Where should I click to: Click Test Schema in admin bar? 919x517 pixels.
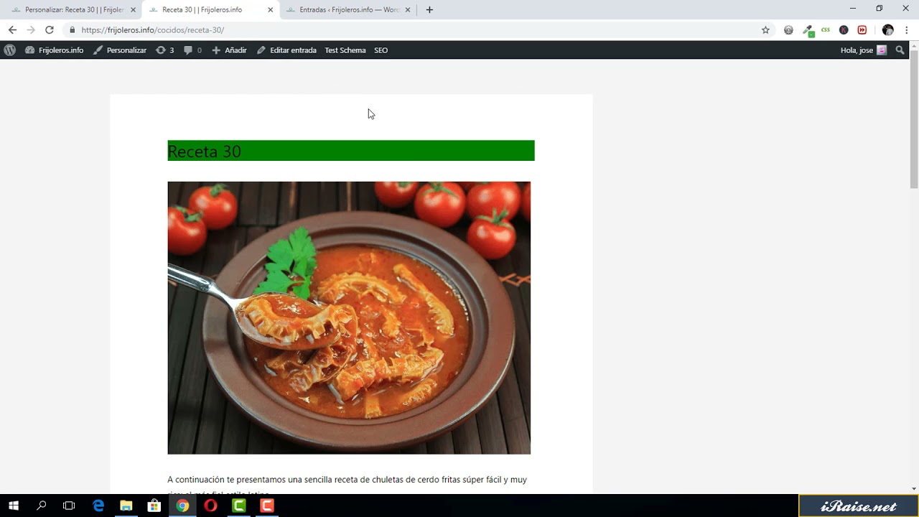(345, 50)
